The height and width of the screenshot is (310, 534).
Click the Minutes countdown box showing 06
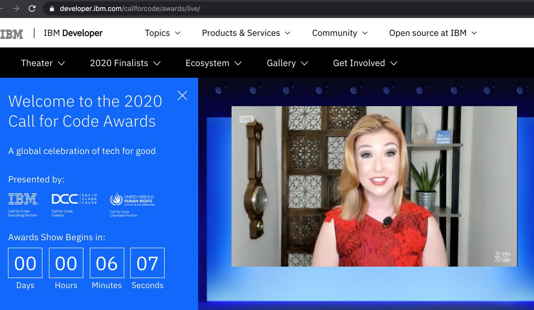[x=107, y=263]
